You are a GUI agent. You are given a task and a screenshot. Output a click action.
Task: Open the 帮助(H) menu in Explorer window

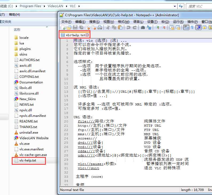coord(14,15)
